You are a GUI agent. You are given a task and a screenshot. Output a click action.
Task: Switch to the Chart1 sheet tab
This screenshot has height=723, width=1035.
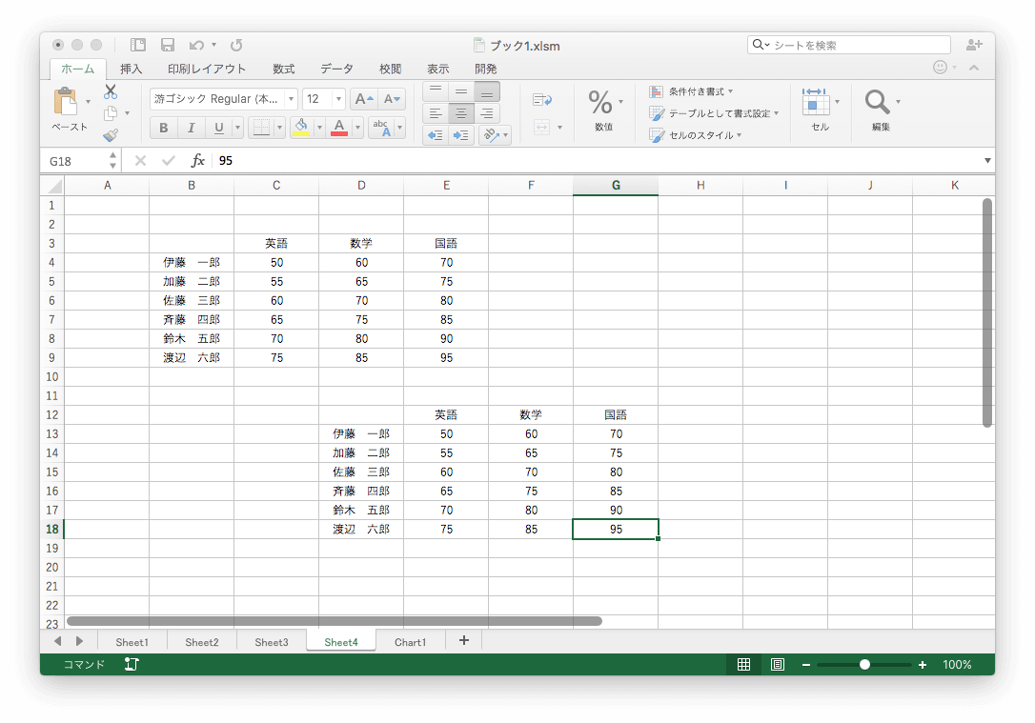click(x=410, y=642)
